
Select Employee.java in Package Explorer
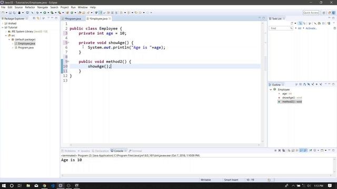tap(25, 44)
